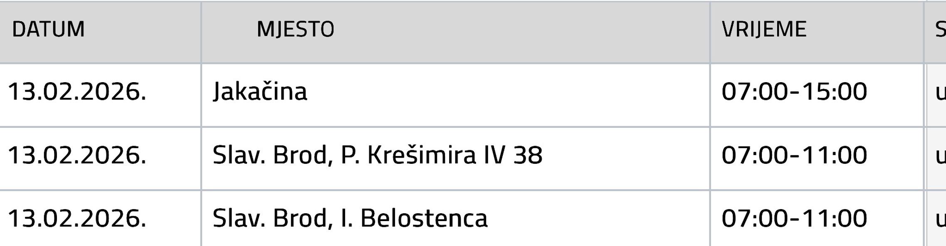This screenshot has height=246, width=946.
Task: Click the date in the Jakačina row
Action: pos(77,92)
